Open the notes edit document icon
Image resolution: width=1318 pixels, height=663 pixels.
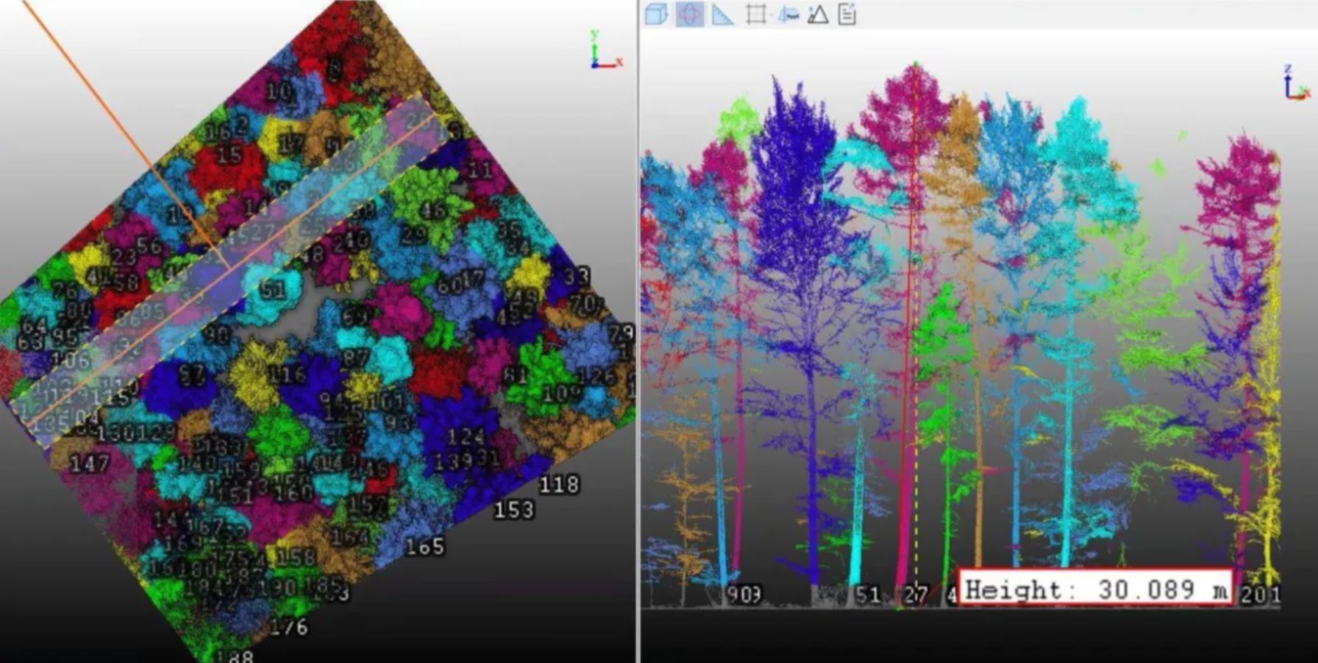coord(847,14)
